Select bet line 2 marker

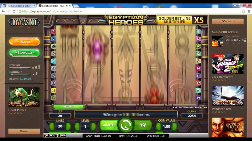(53, 39)
